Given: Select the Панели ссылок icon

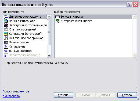Looking at the screenshot, I should [6, 42].
